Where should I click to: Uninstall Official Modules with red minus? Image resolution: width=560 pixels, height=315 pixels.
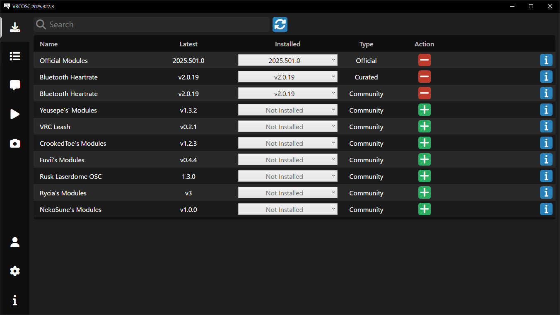(x=424, y=60)
